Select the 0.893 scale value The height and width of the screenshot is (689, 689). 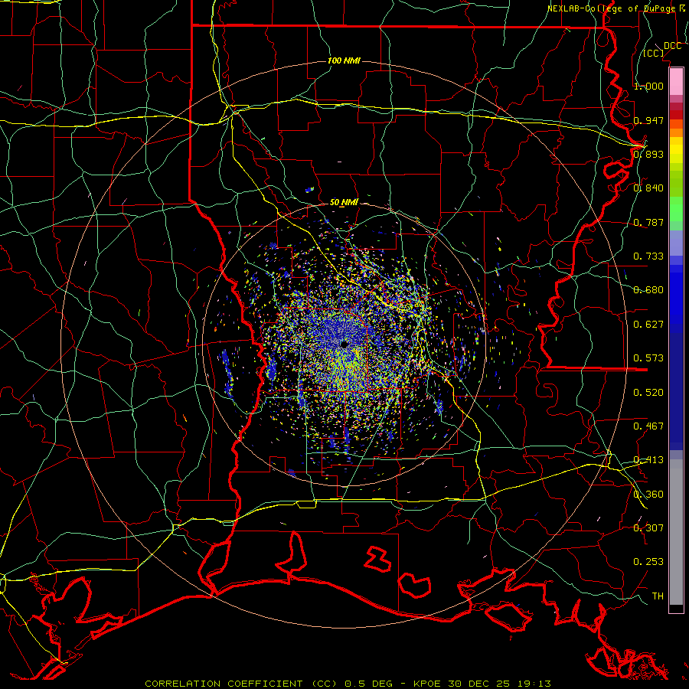648,154
